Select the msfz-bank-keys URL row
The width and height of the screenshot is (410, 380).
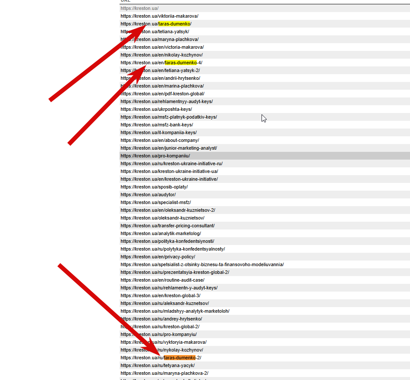coord(265,125)
